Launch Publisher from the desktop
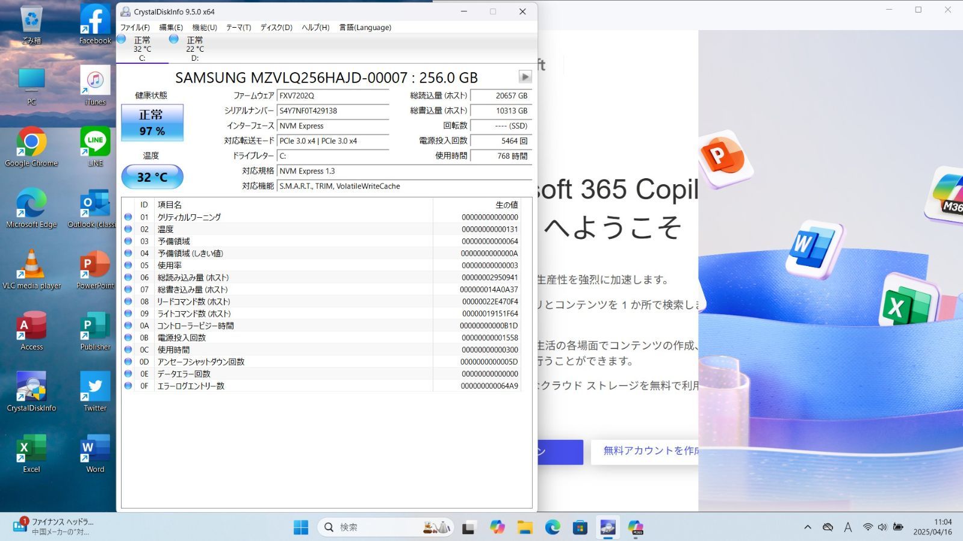Image resolution: width=963 pixels, height=541 pixels. (95, 330)
